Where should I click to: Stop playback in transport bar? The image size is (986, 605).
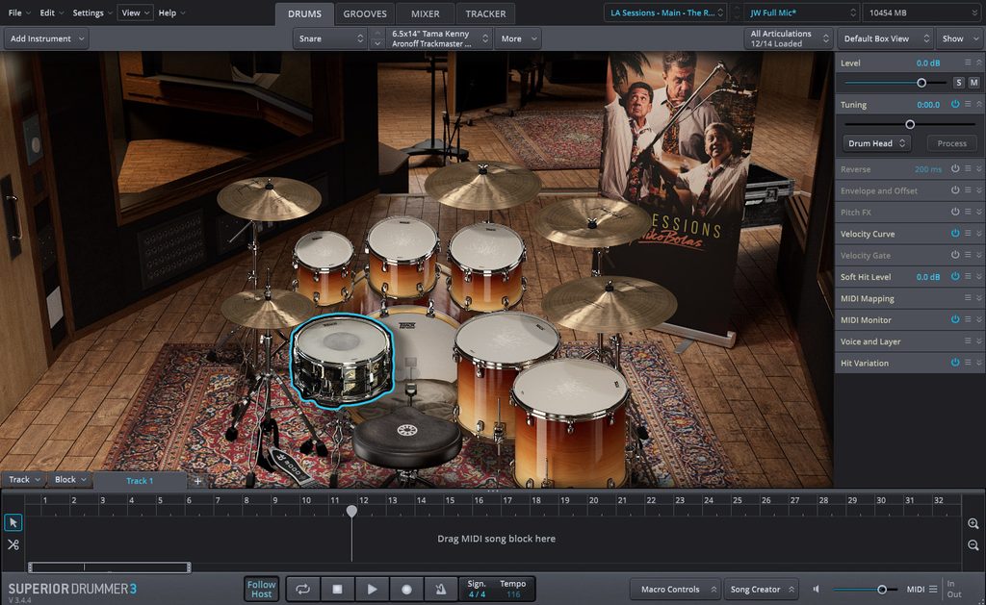pos(337,589)
